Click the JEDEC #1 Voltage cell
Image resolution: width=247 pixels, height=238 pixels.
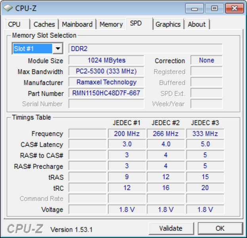[x=127, y=209]
